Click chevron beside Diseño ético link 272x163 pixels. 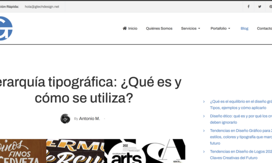204,116
